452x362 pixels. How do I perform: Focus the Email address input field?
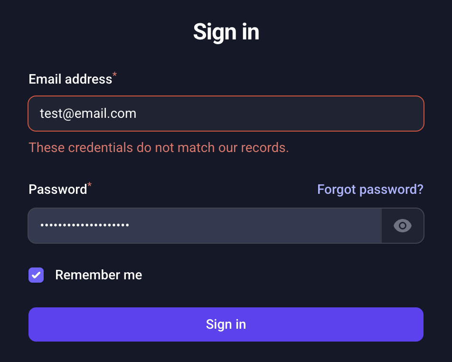point(226,114)
